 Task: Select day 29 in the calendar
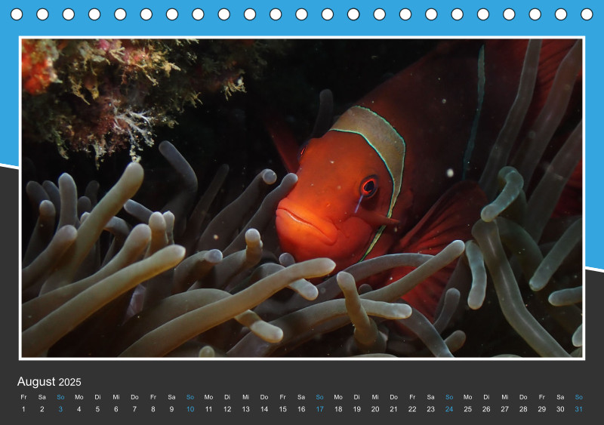pyautogui.click(x=542, y=409)
